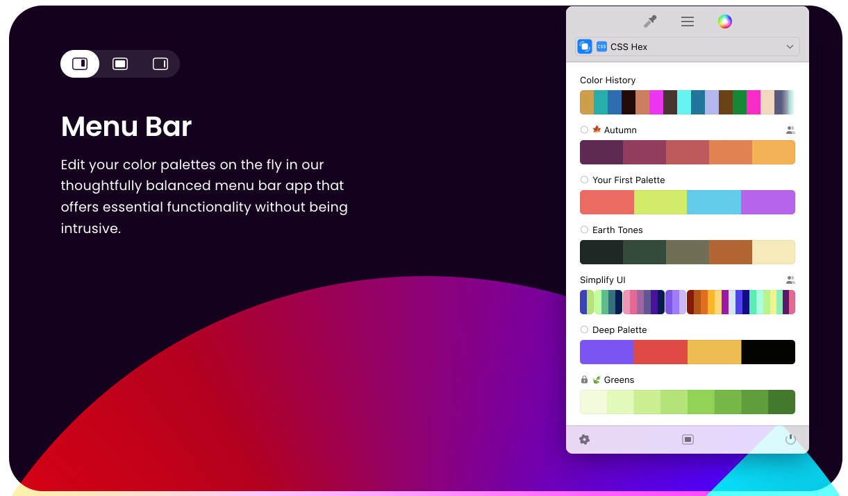Pick the magenta swatch in Color History
The width and height of the screenshot is (848, 496).
click(656, 102)
